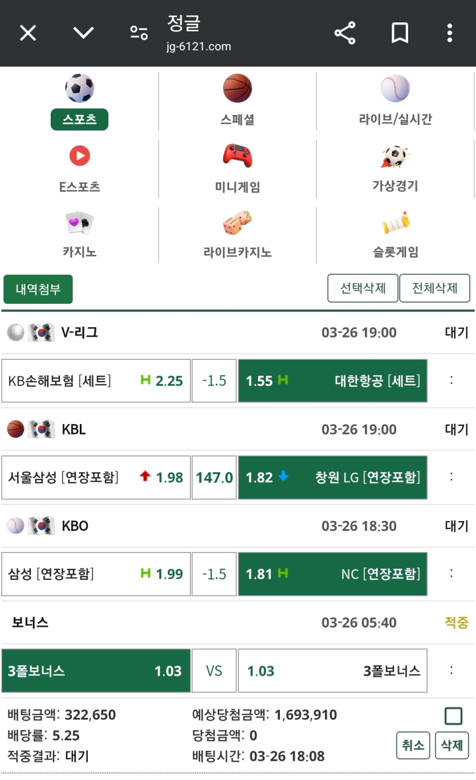Click the 내역첨부 button

[38, 289]
